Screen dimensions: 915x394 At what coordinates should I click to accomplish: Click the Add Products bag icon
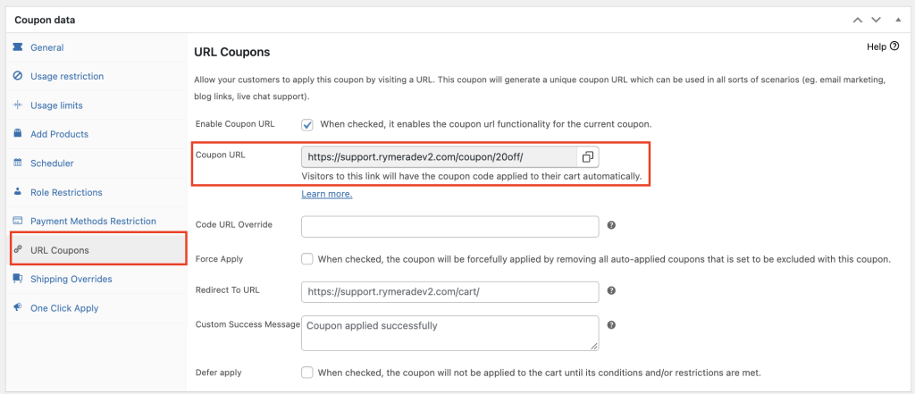tap(18, 134)
